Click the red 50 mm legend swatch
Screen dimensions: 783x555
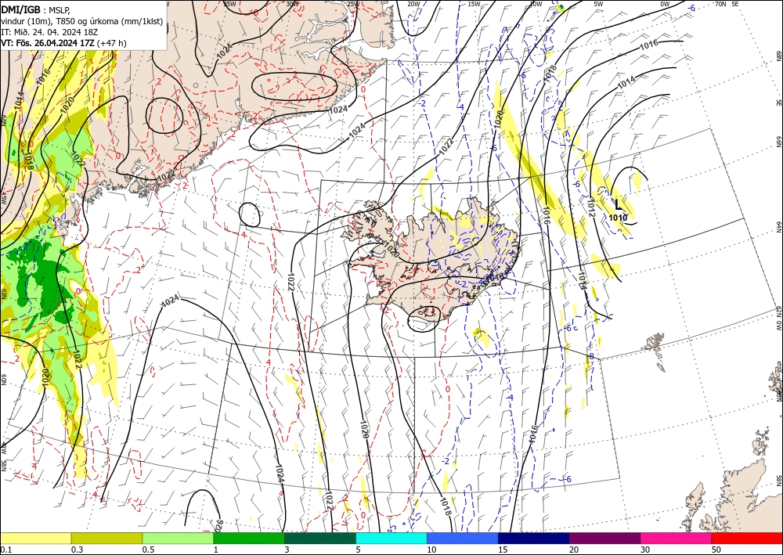click(747, 538)
